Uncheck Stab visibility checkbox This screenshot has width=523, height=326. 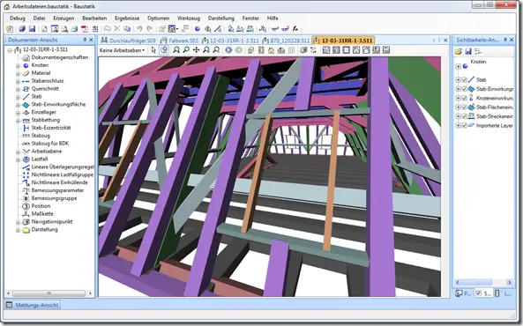[x=464, y=79]
